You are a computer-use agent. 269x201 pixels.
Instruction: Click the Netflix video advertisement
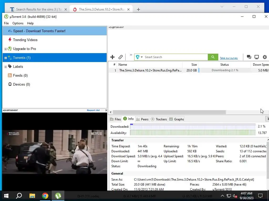(55, 152)
